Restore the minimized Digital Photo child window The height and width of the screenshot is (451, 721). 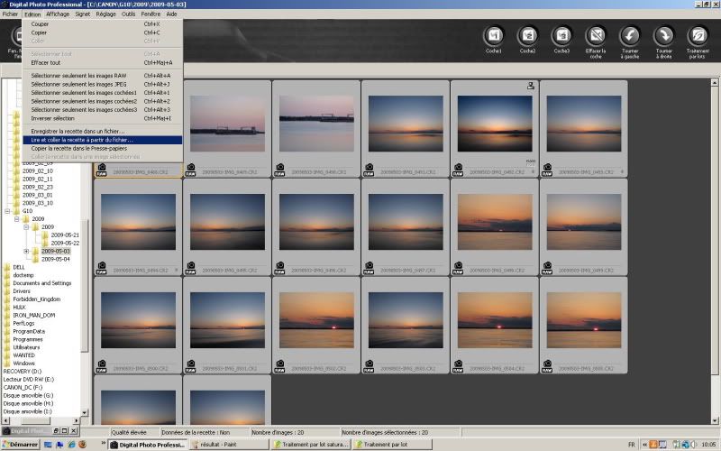(x=56, y=431)
